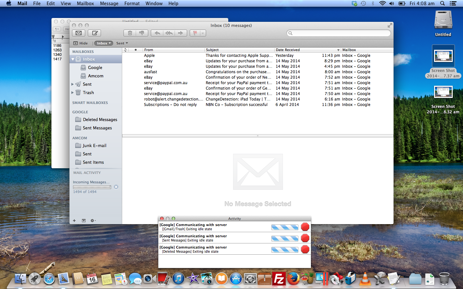Open FileZilla from the Dock
This screenshot has width=463, height=289.
pos(279,278)
